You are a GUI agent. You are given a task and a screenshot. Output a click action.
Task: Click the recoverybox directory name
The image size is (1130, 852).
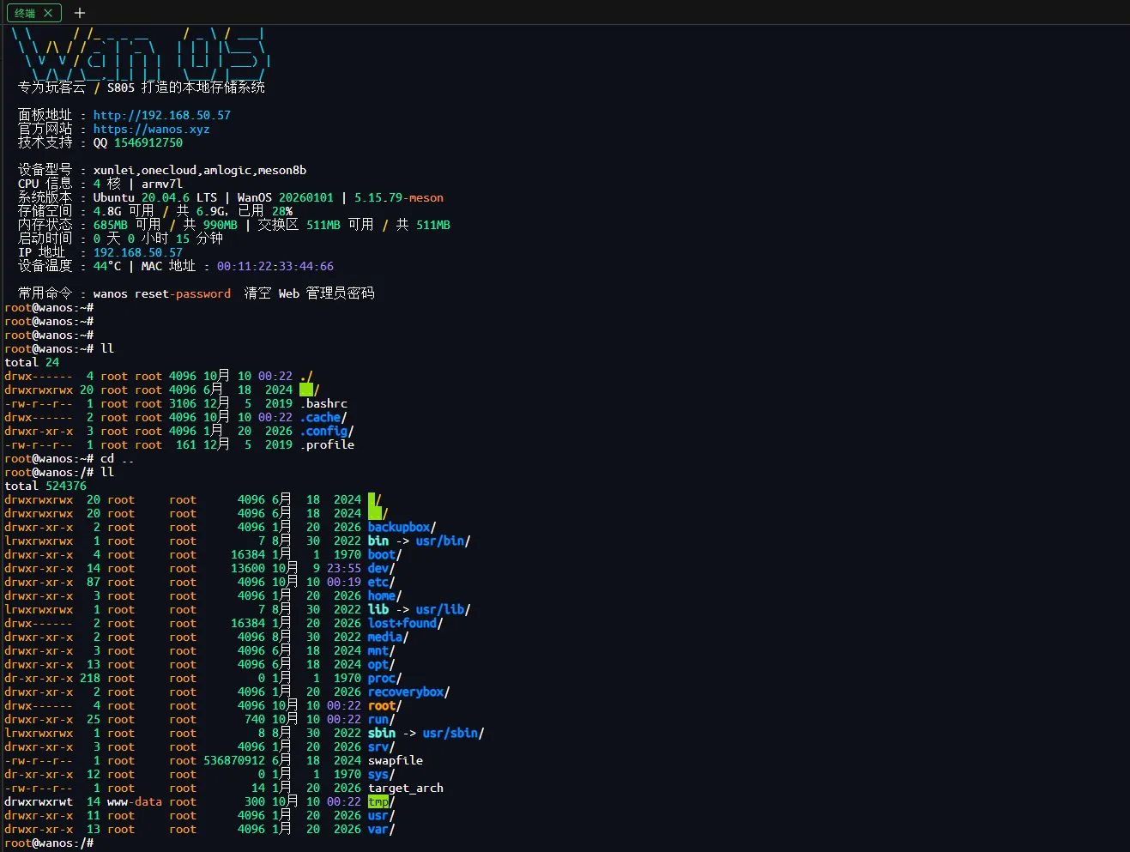(406, 692)
